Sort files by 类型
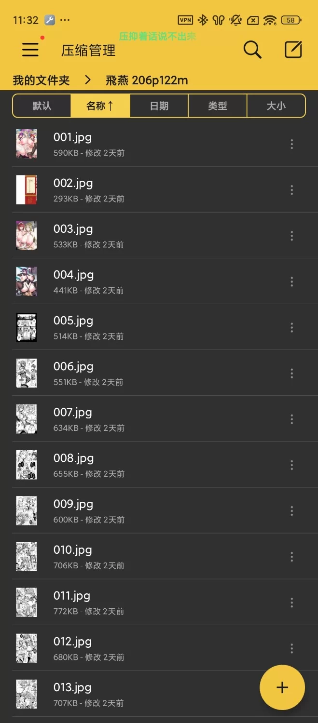The image size is (318, 723). click(218, 106)
